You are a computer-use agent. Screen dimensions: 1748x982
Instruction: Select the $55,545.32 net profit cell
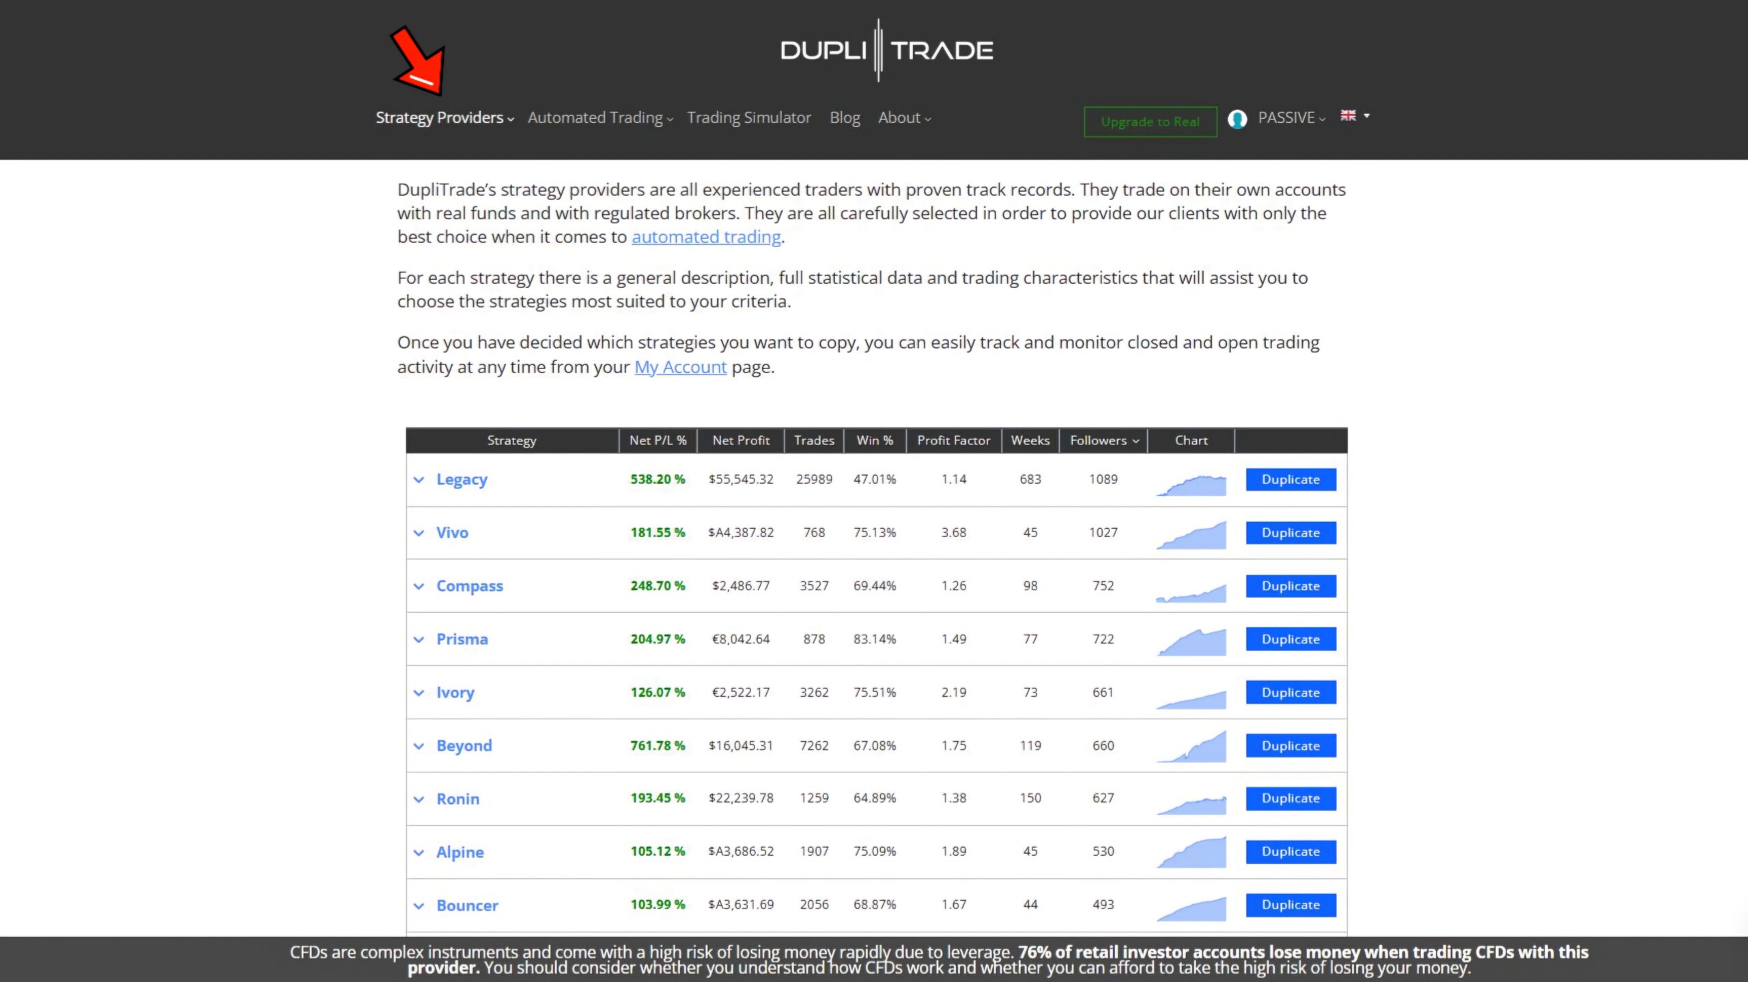(x=741, y=479)
